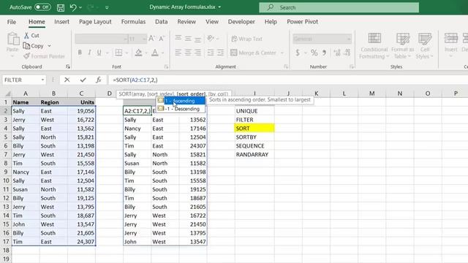468x263 pixels.
Task: Click the Increase Decimal icon
Action: coord(337,53)
